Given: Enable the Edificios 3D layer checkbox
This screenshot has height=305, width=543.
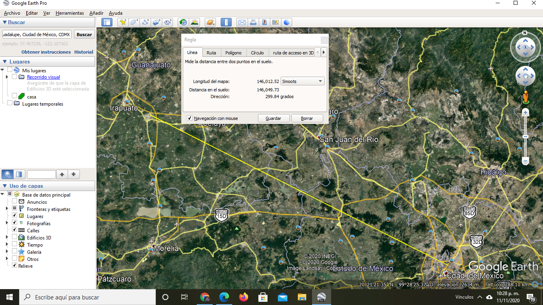Looking at the screenshot, I should 14,237.
